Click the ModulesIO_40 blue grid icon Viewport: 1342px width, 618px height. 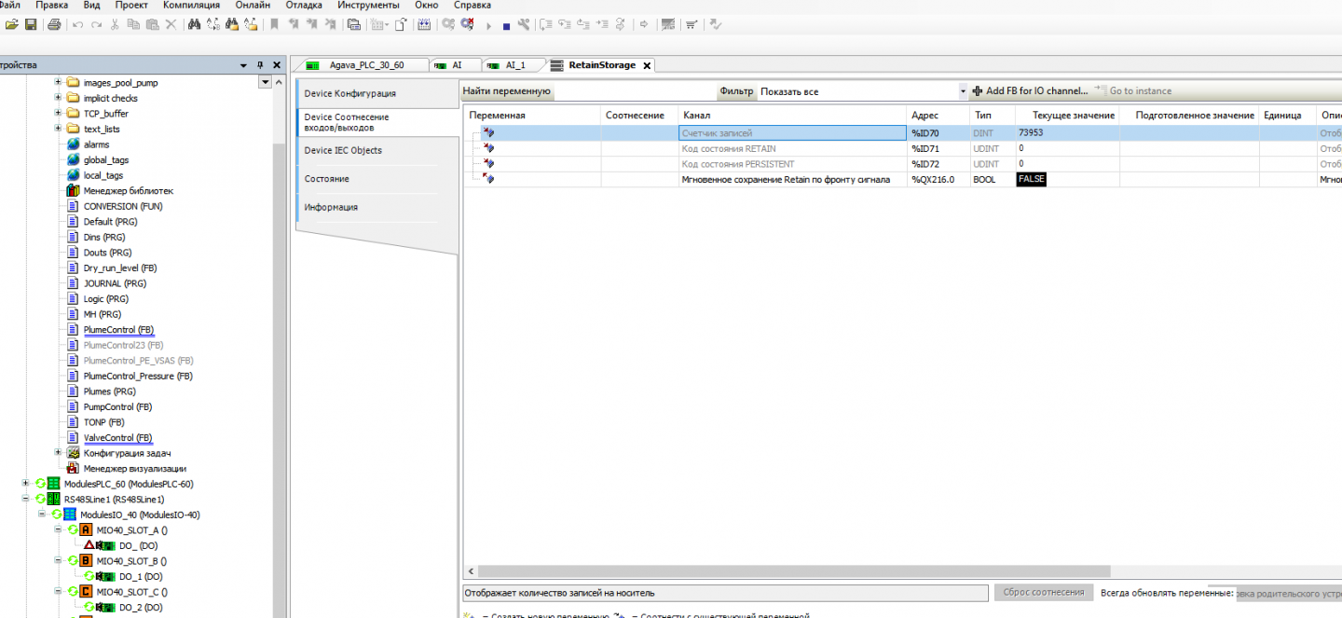tap(70, 515)
